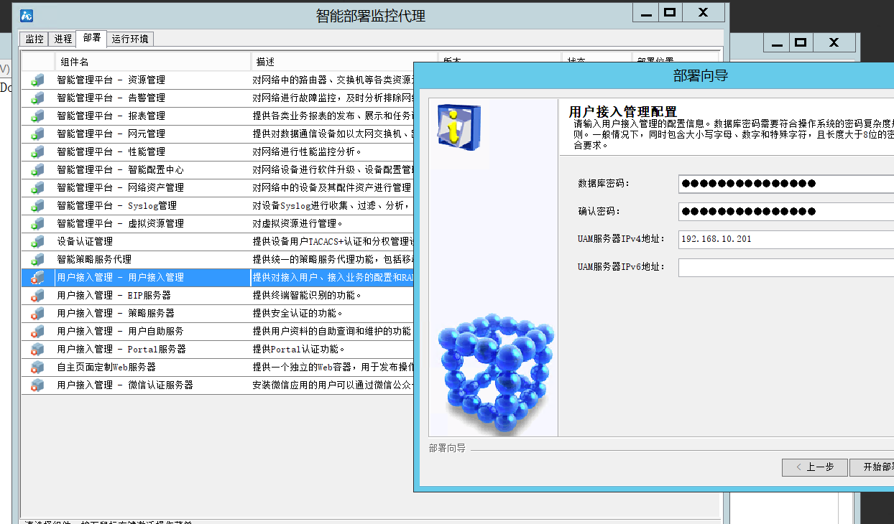
Task: Click the icon for 智能管理平台 - 告警管理 row
Action: pyautogui.click(x=38, y=98)
